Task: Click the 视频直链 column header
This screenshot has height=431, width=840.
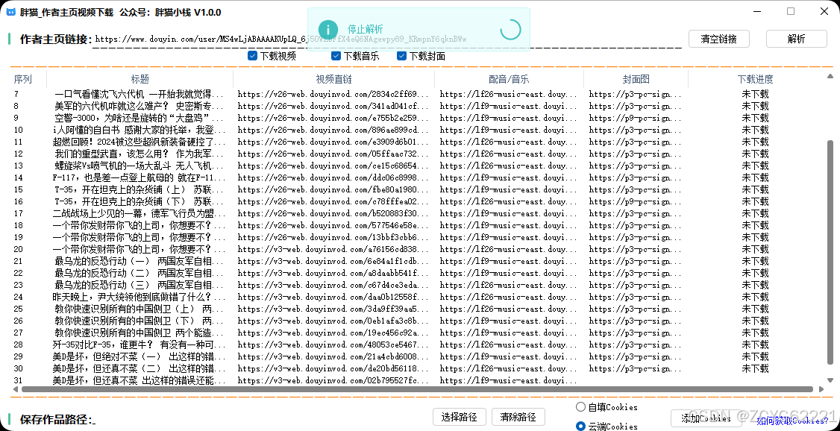Action: (x=333, y=79)
